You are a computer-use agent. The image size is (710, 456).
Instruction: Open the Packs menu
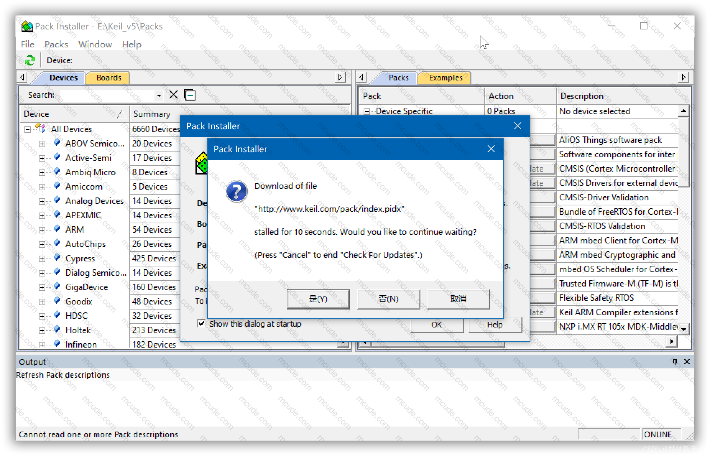(56, 44)
